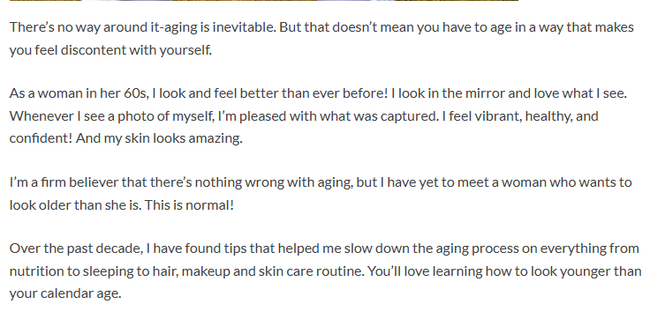Click the words "As a woman in her 60s"
This screenshot has width=665, height=319.
point(78,93)
